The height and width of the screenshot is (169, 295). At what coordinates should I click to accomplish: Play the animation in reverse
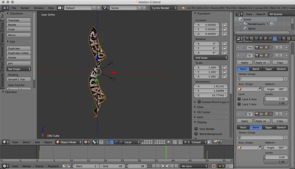coord(163,166)
